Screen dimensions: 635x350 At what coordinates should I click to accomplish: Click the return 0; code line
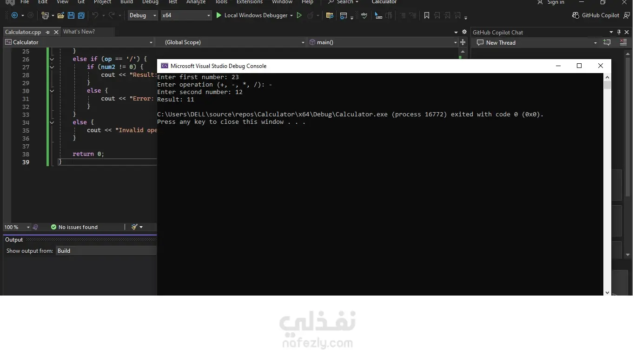pyautogui.click(x=88, y=154)
